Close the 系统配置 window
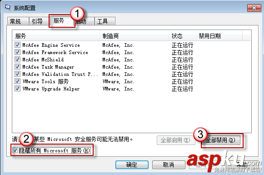 pyautogui.click(x=254, y=8)
